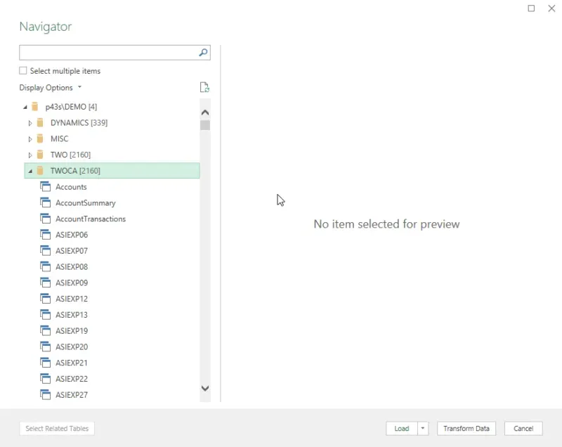This screenshot has width=562, height=447.
Task: Click the search magnifier icon
Action: tap(203, 53)
